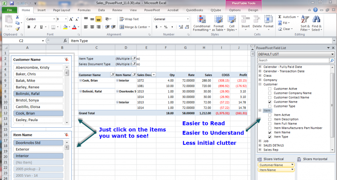The image size is (337, 180).
Task: Check the Item Active field
Action: click(270, 115)
